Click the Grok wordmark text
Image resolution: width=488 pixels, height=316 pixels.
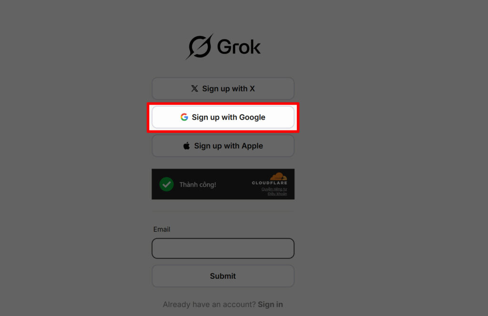239,47
